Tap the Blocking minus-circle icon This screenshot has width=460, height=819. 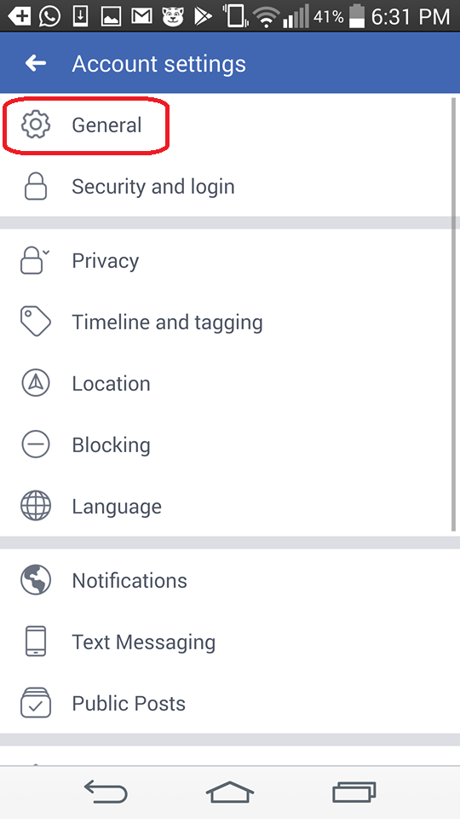pos(36,444)
